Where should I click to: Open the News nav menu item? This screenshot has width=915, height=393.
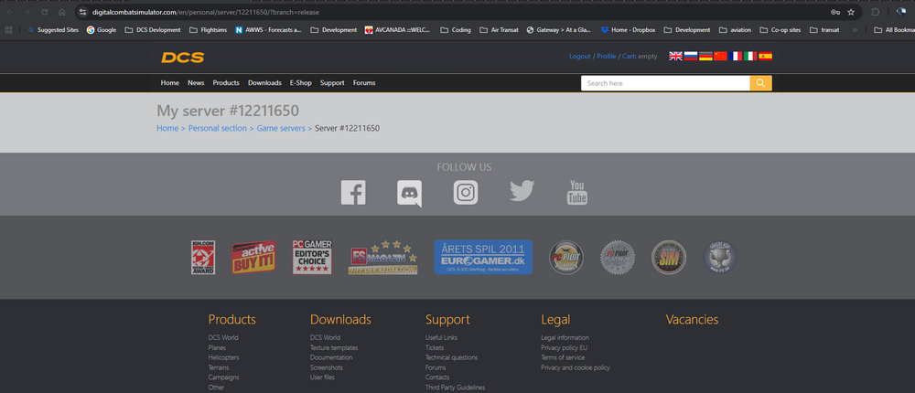(x=196, y=83)
